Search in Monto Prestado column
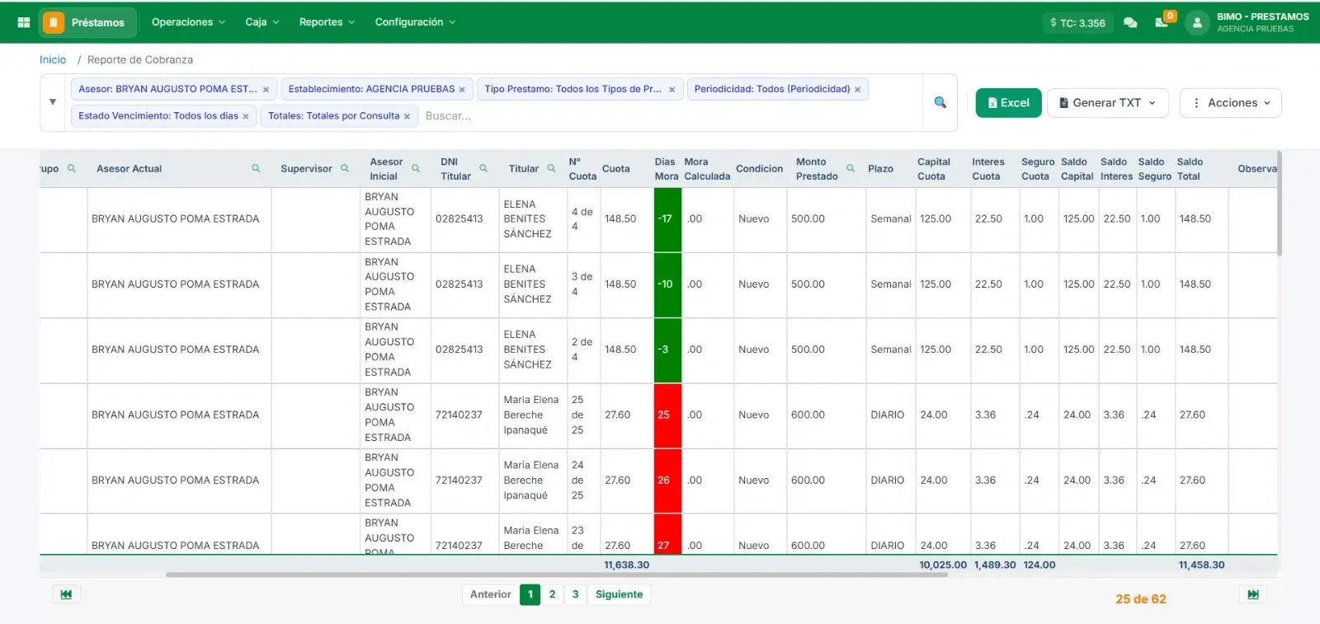Viewport: 1320px width, 624px height. (851, 168)
